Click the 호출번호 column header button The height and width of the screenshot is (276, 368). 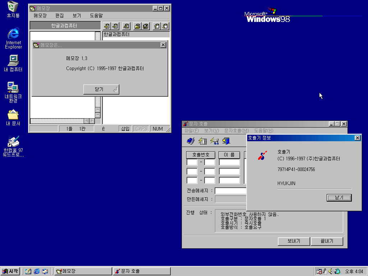(201, 155)
